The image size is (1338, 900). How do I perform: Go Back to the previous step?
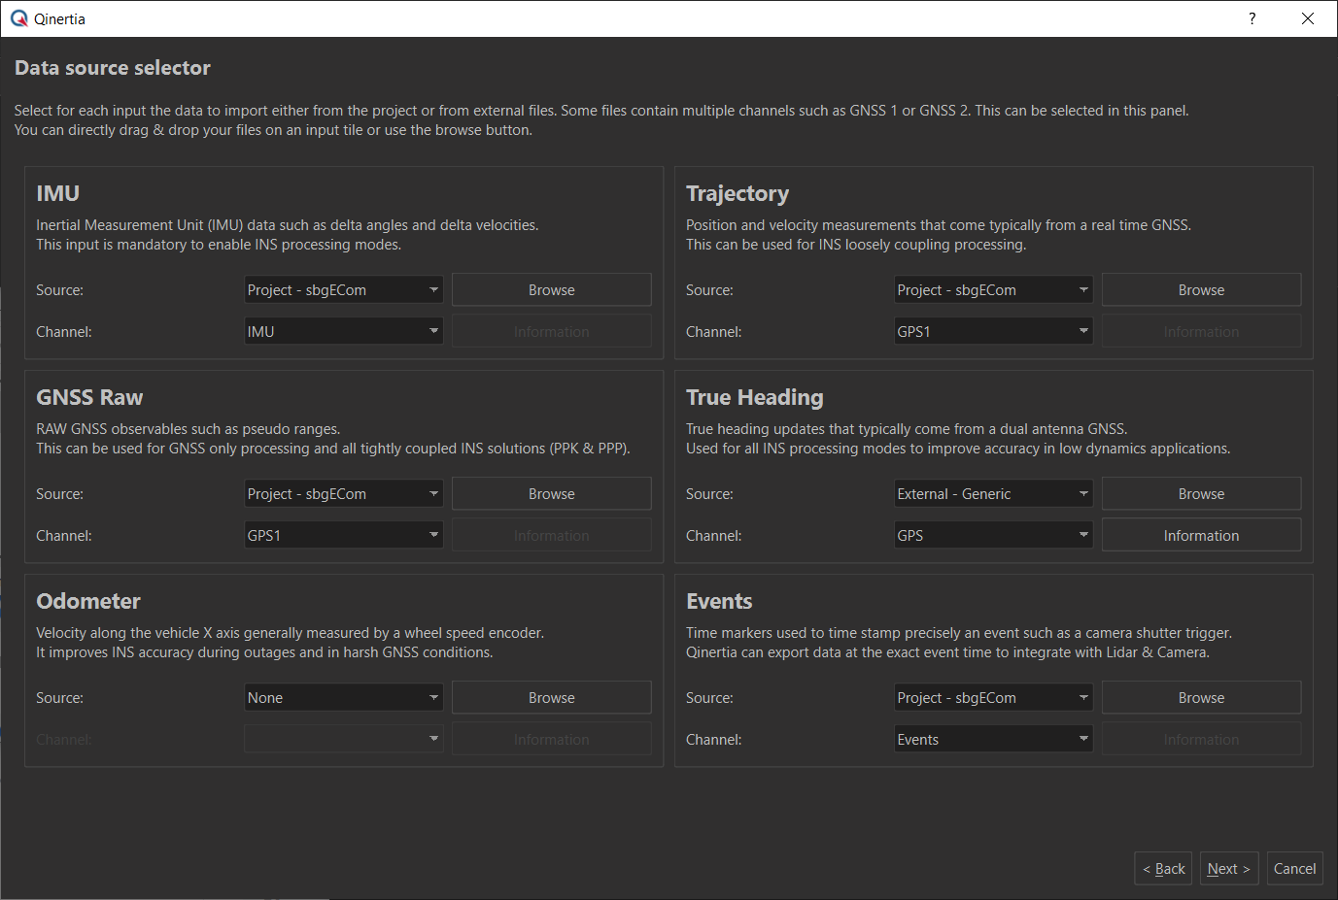[1163, 869]
